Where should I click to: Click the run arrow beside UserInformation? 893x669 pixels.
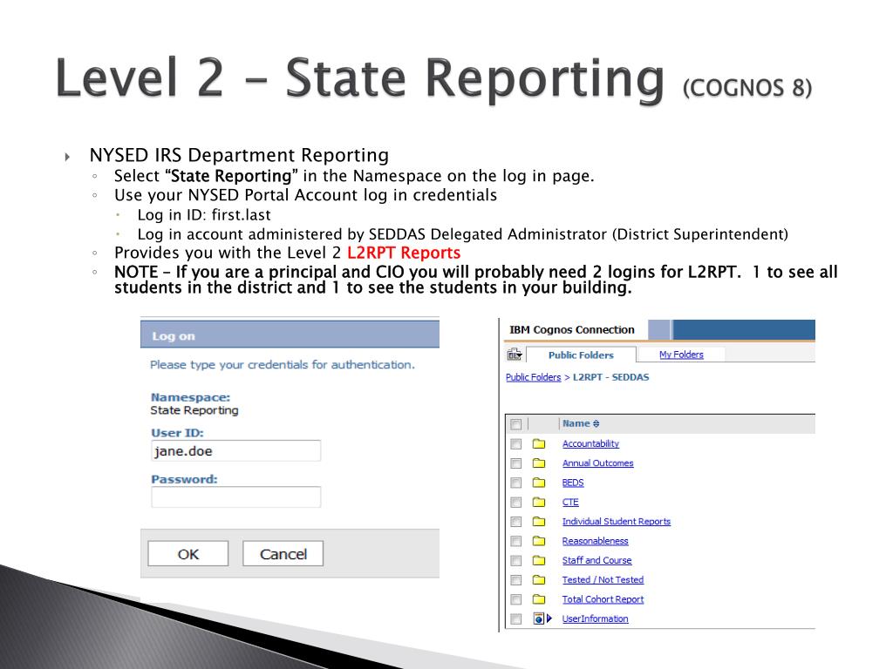coord(549,618)
